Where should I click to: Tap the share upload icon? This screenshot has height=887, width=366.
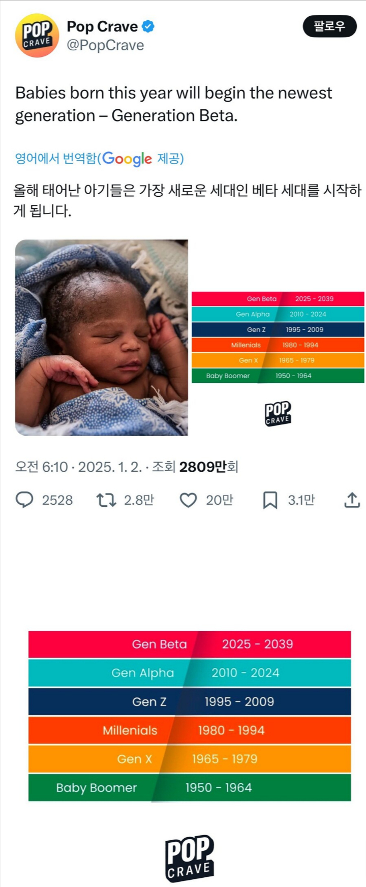point(352,500)
